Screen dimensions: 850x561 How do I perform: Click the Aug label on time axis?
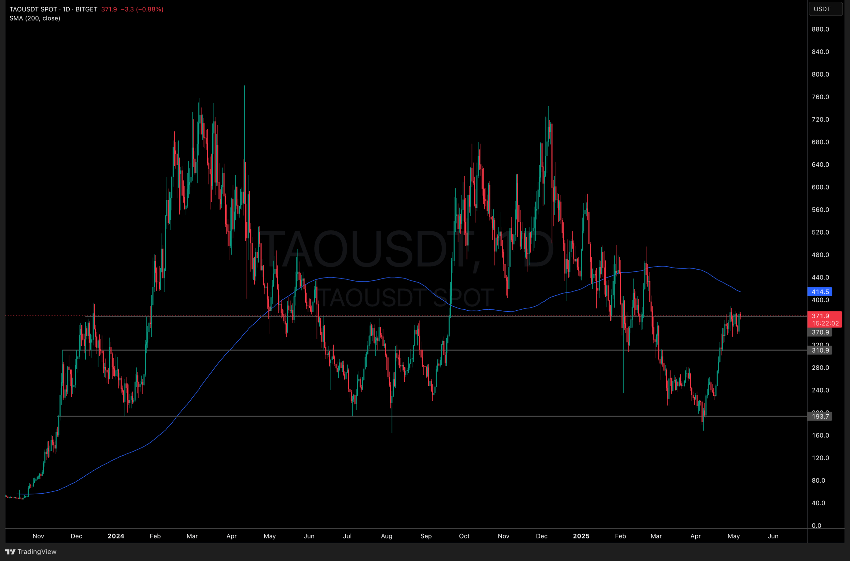(386, 536)
